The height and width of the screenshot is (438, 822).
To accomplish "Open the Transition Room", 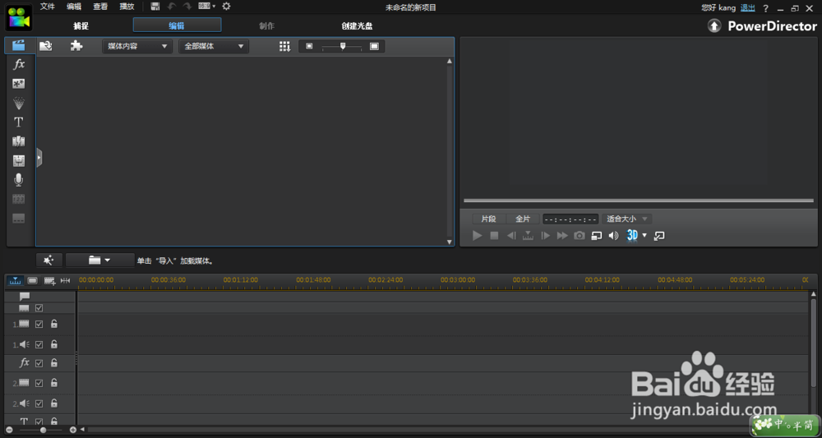I will pos(19,141).
